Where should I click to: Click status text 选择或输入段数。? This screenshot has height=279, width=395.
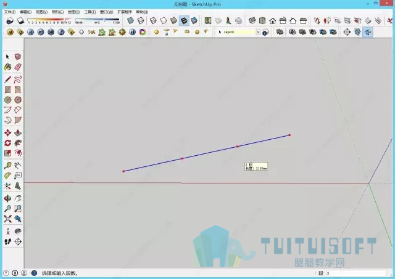click(x=60, y=273)
